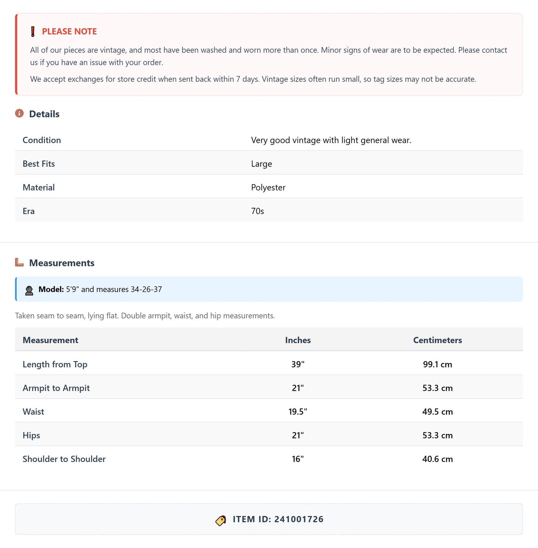Click the price tag icon by Item ID
This screenshot has height=548, width=538.
pos(221,520)
